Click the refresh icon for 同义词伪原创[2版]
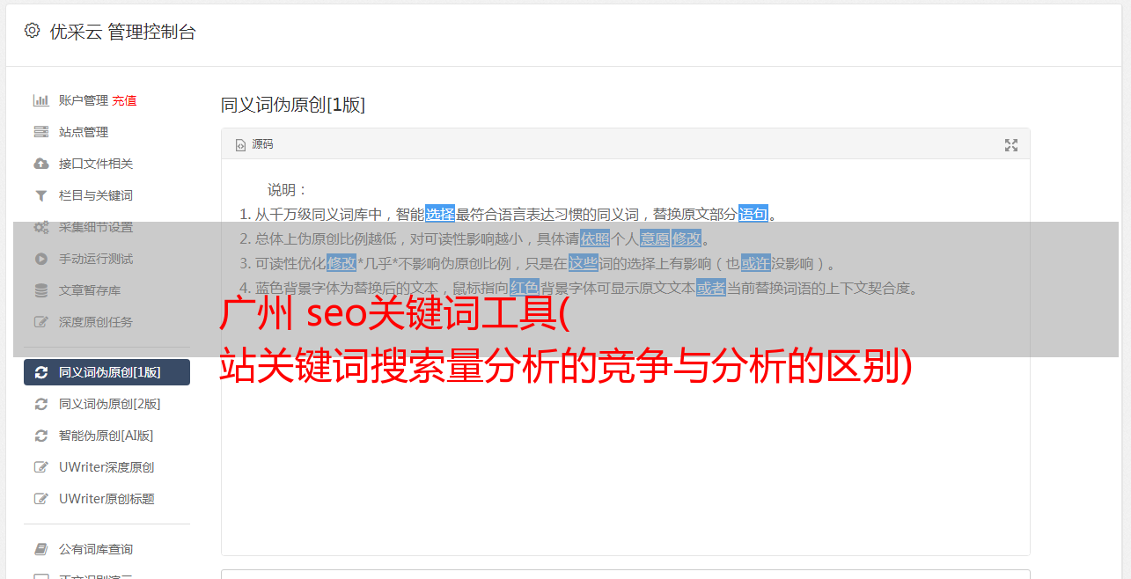The width and height of the screenshot is (1131, 579). click(x=40, y=404)
